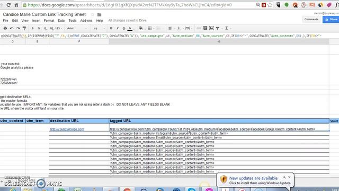The width and height of the screenshot is (339, 191).
Task: Toggle bold formatting
Action: [x=111, y=28]
